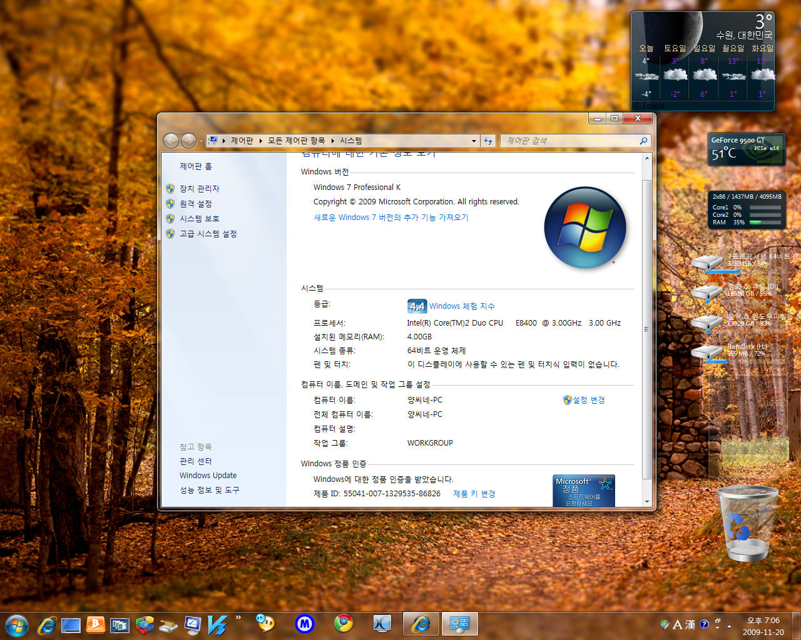
Task: Open Windows Update sidebar link
Action: (x=208, y=476)
